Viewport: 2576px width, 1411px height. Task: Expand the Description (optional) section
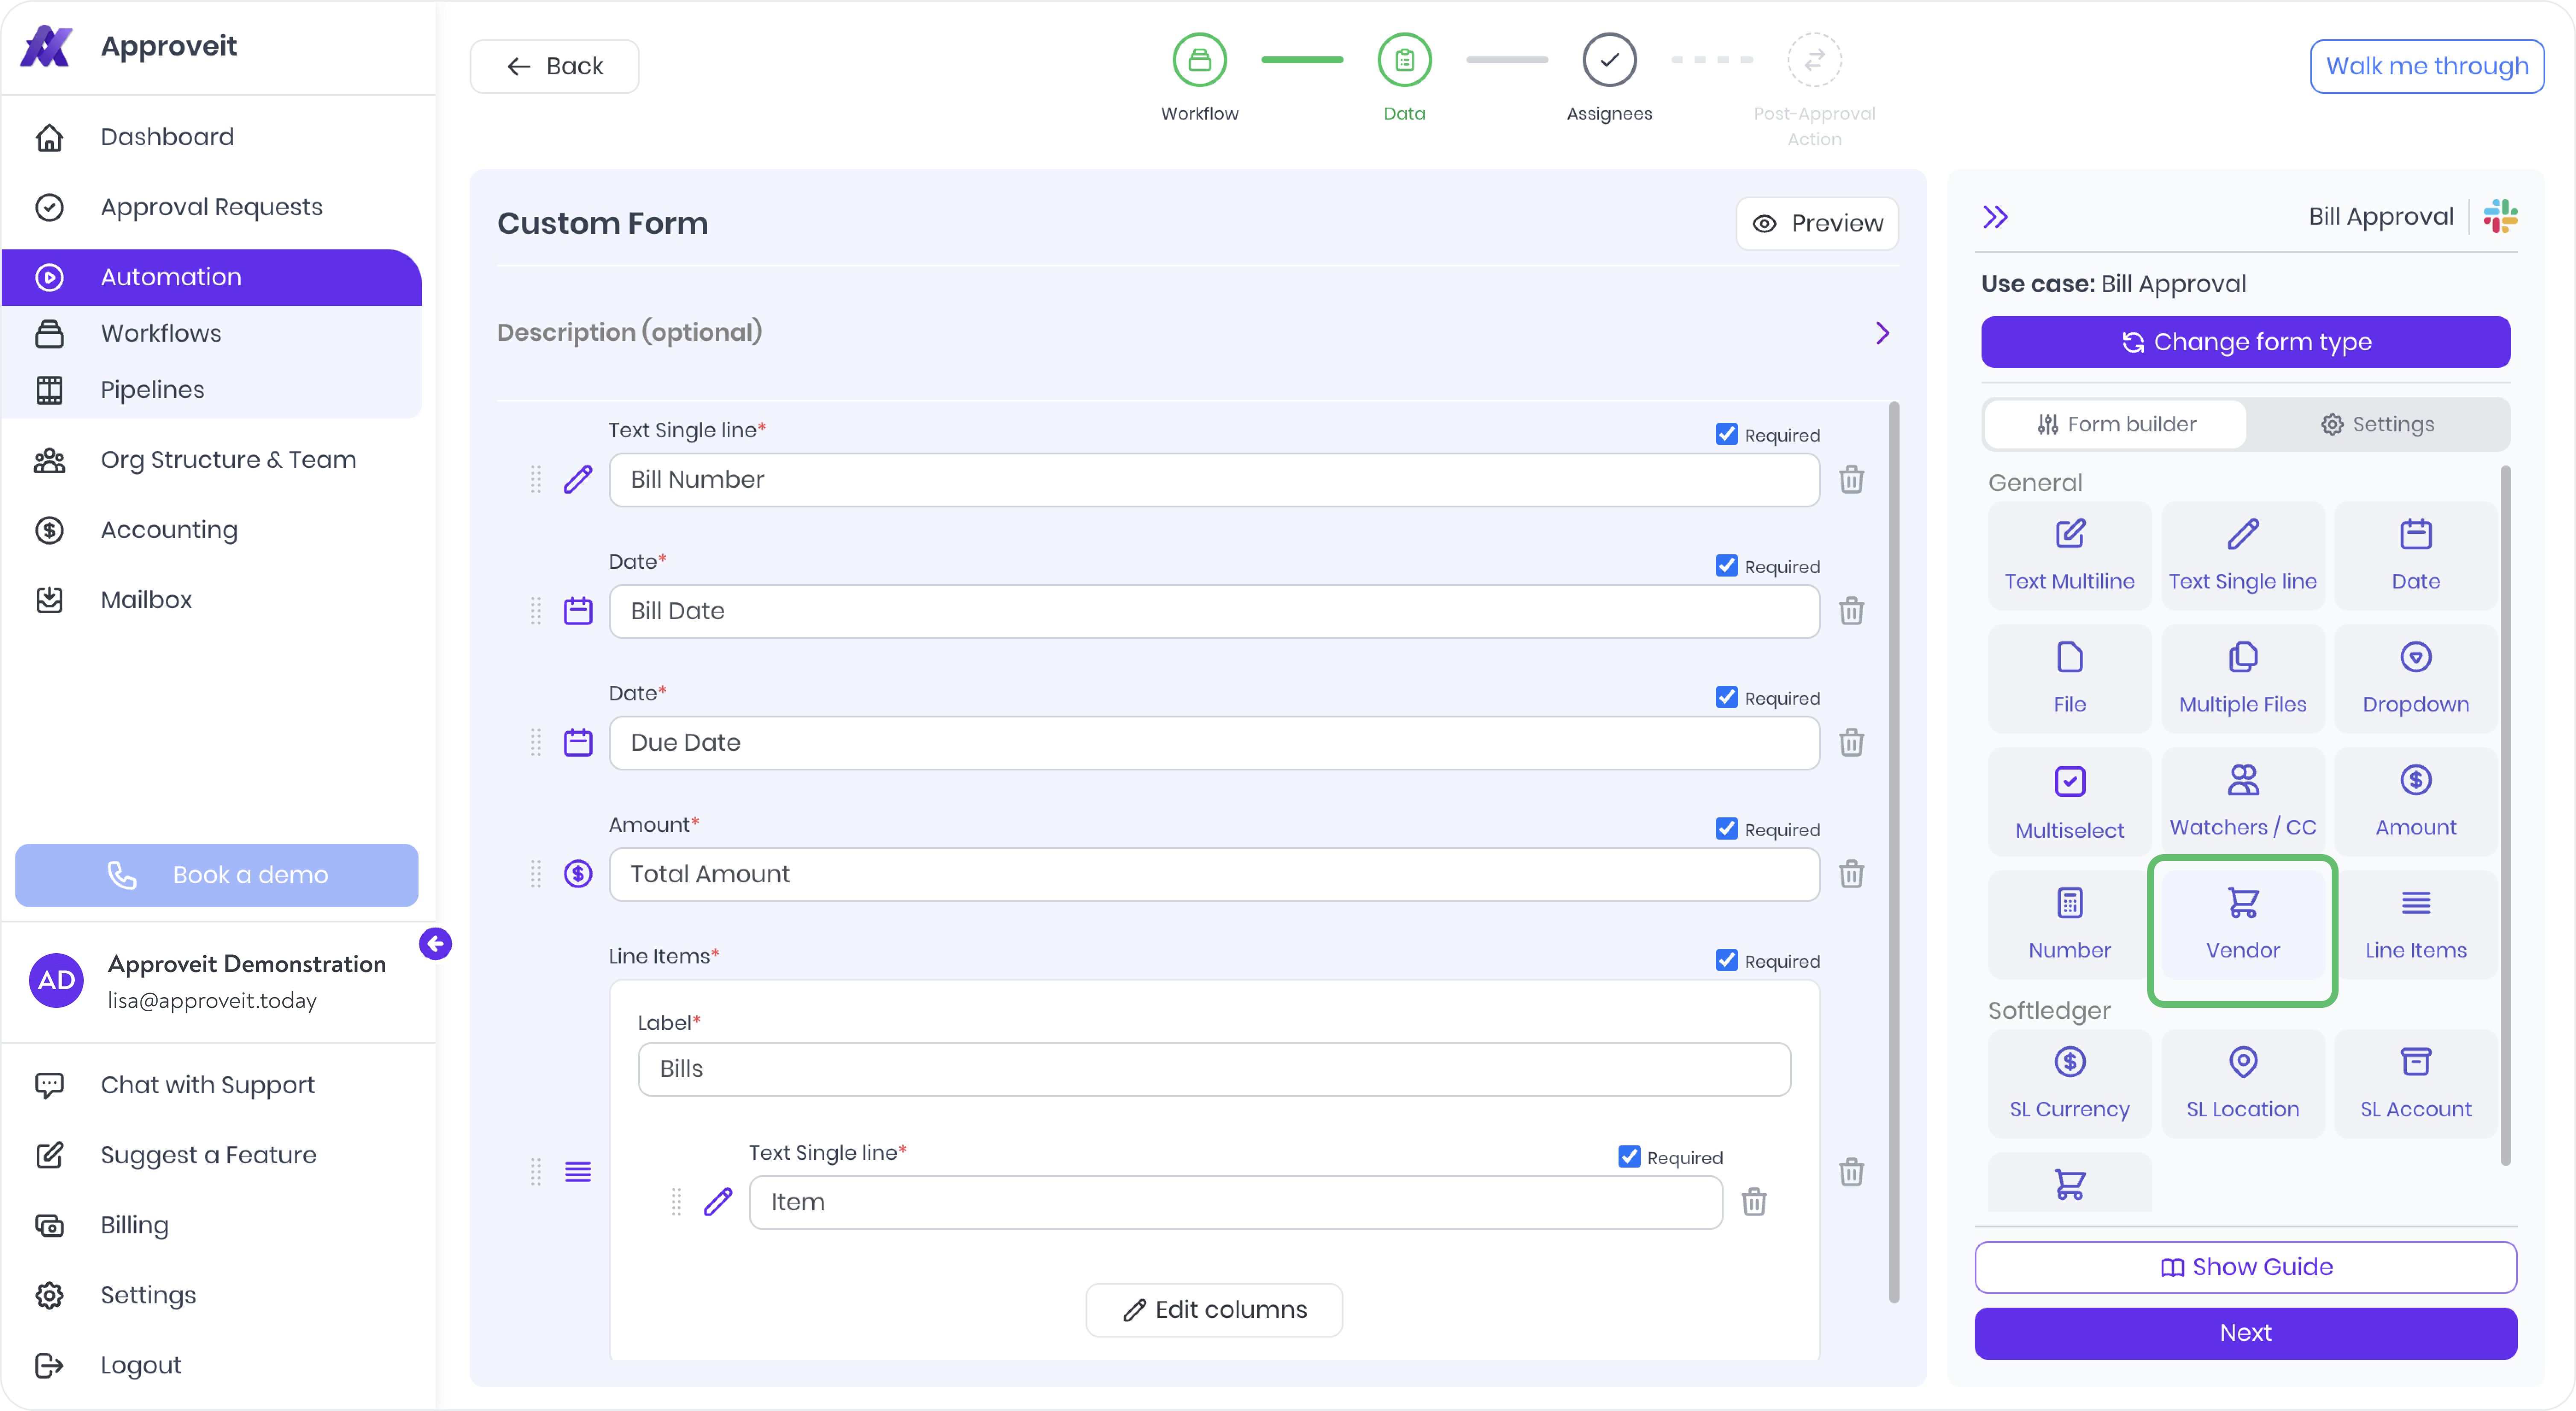[1882, 333]
